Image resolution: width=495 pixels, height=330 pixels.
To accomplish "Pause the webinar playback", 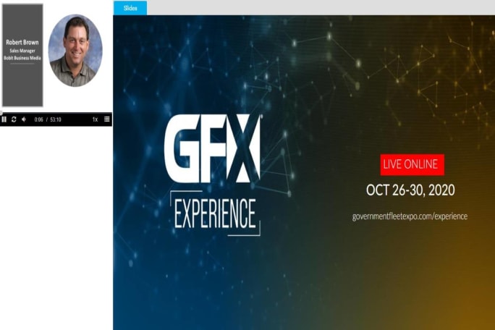I will point(4,119).
